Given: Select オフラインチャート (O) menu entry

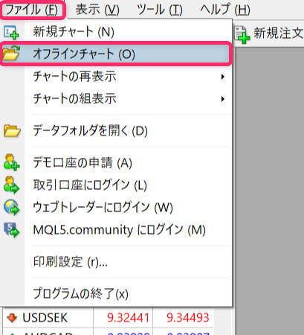Looking at the screenshot, I should pos(116,54).
